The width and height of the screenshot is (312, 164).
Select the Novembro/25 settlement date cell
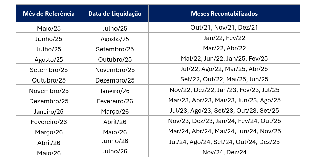coord(115,69)
